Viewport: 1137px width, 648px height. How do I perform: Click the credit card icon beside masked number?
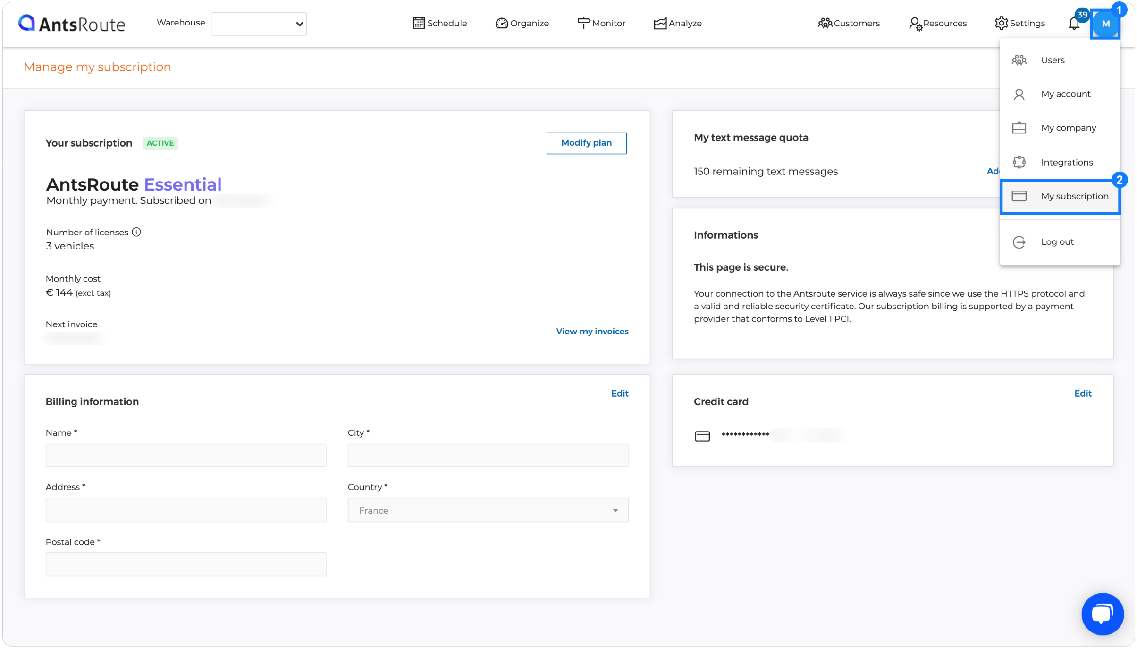[702, 436]
